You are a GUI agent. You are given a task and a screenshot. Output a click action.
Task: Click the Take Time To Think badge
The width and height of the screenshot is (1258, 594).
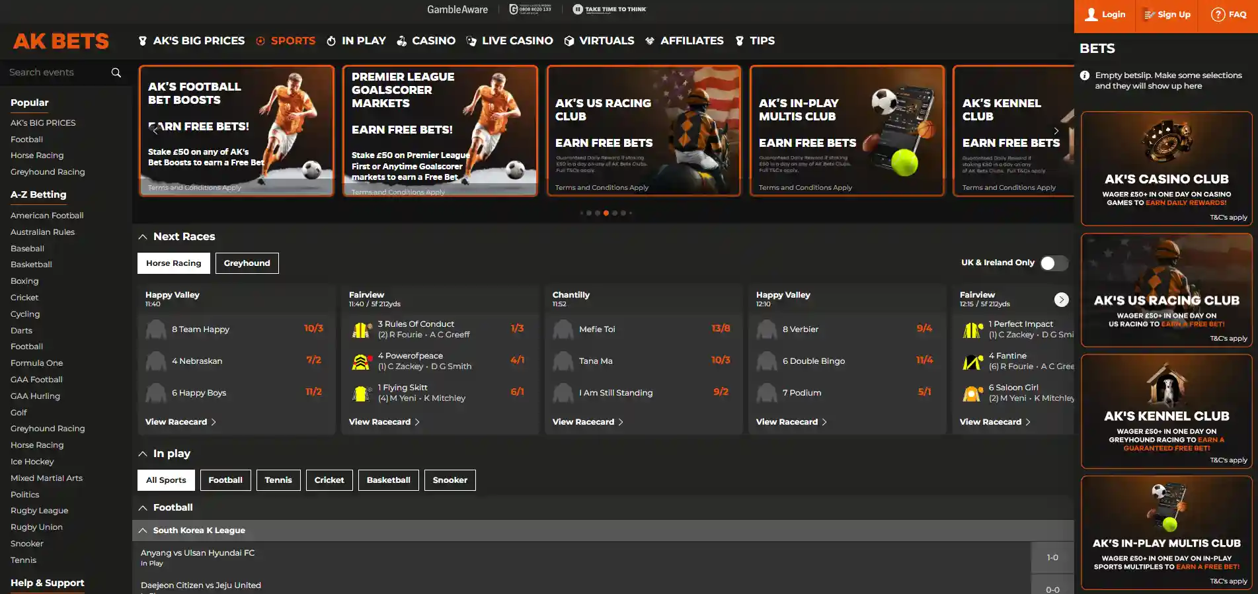click(x=609, y=9)
